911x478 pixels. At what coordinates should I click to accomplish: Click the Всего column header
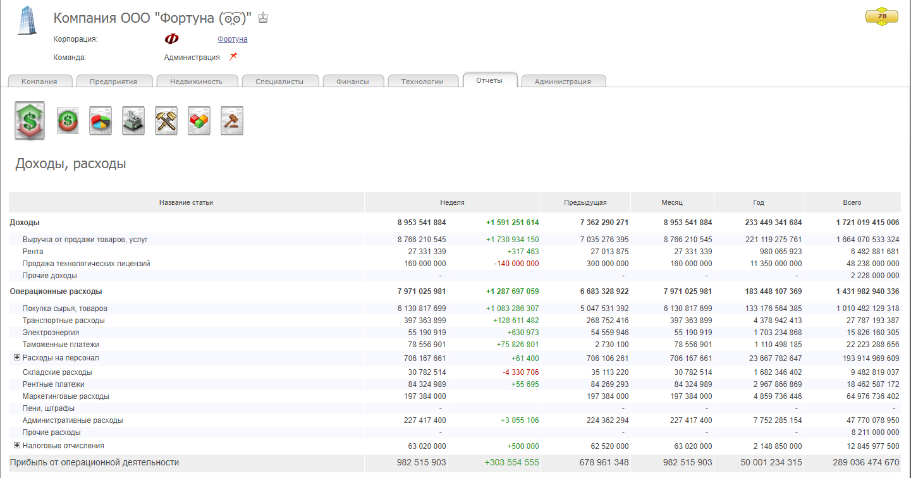click(852, 202)
